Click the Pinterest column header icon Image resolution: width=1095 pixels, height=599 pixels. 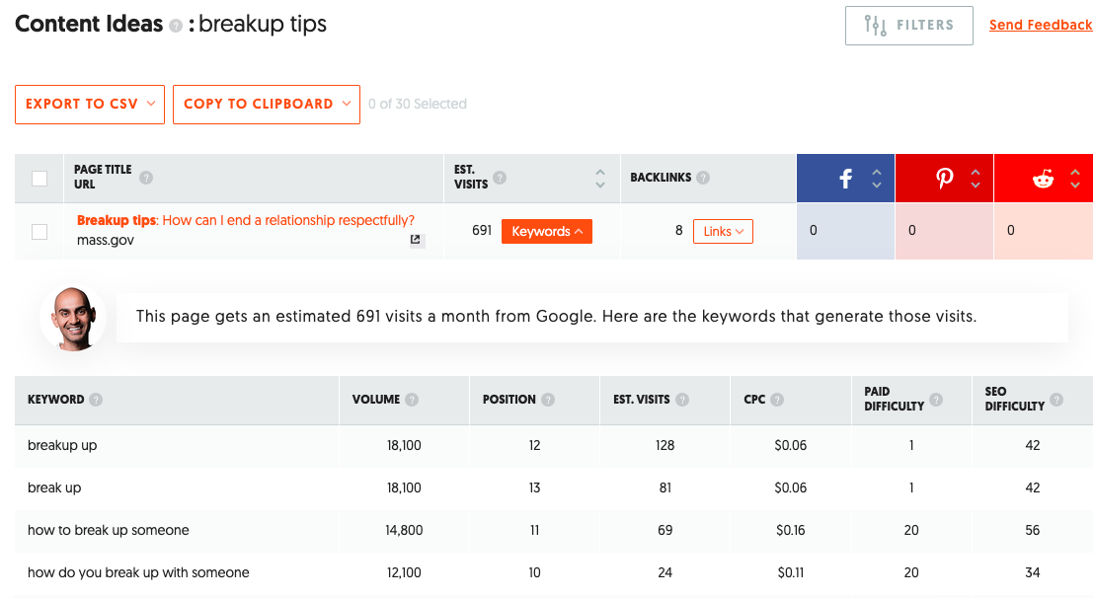click(944, 179)
